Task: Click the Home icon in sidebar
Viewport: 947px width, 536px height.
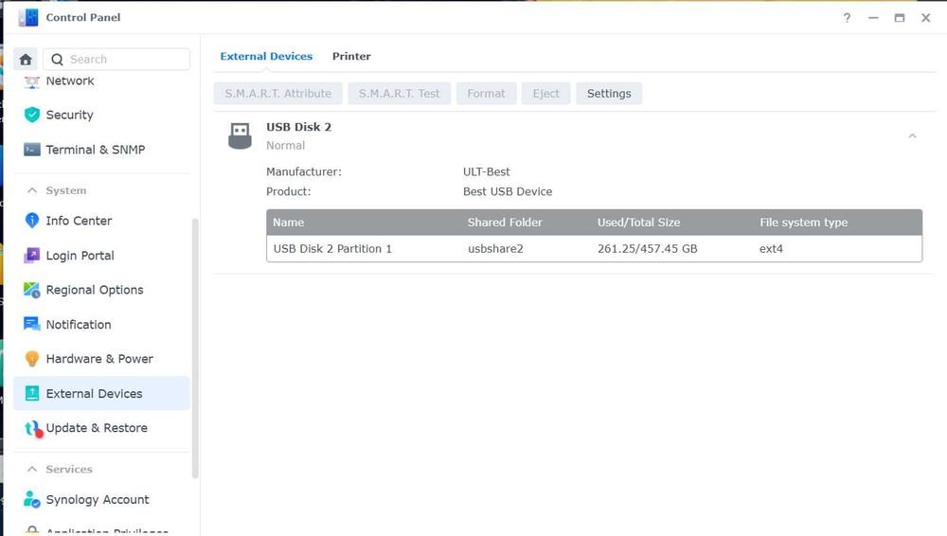Action: point(26,60)
